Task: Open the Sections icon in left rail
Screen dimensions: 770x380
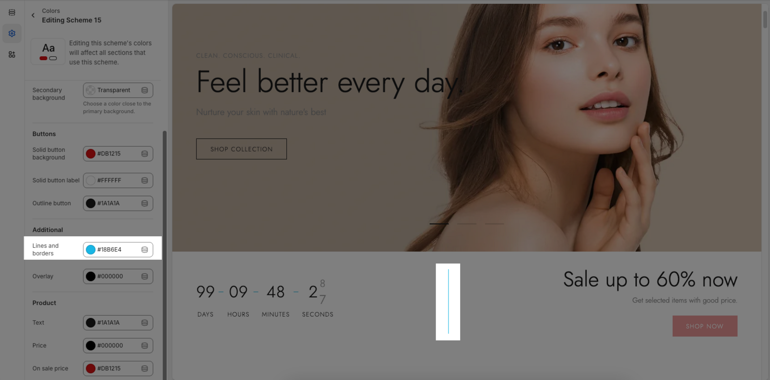Action: coord(12,13)
